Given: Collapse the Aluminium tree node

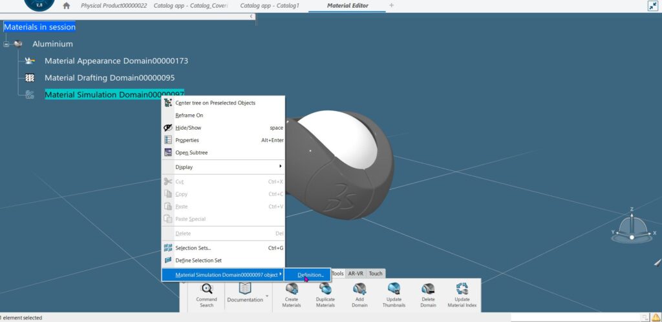Looking at the screenshot, I should (6, 45).
